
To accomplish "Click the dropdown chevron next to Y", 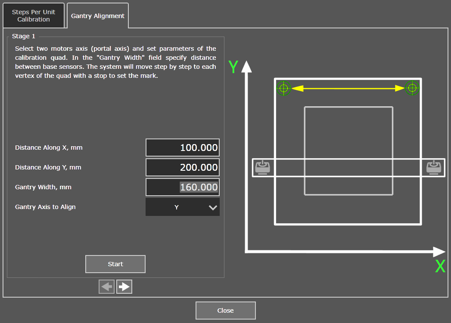I will (213, 207).
